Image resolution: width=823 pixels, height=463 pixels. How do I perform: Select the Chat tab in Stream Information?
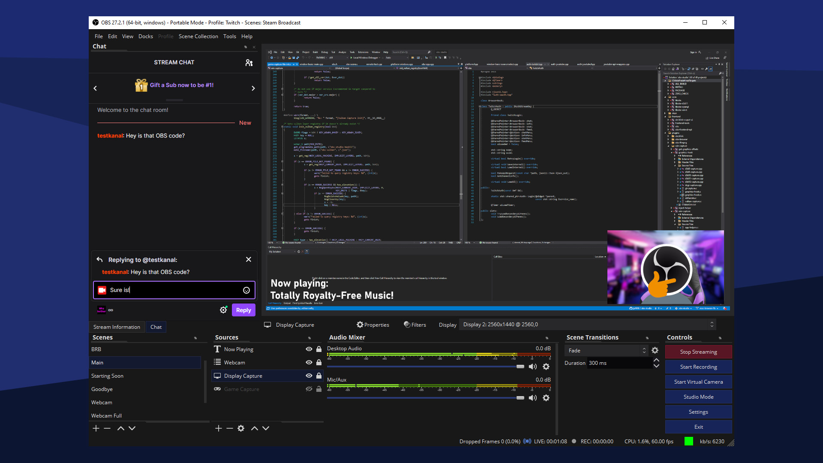coord(156,326)
